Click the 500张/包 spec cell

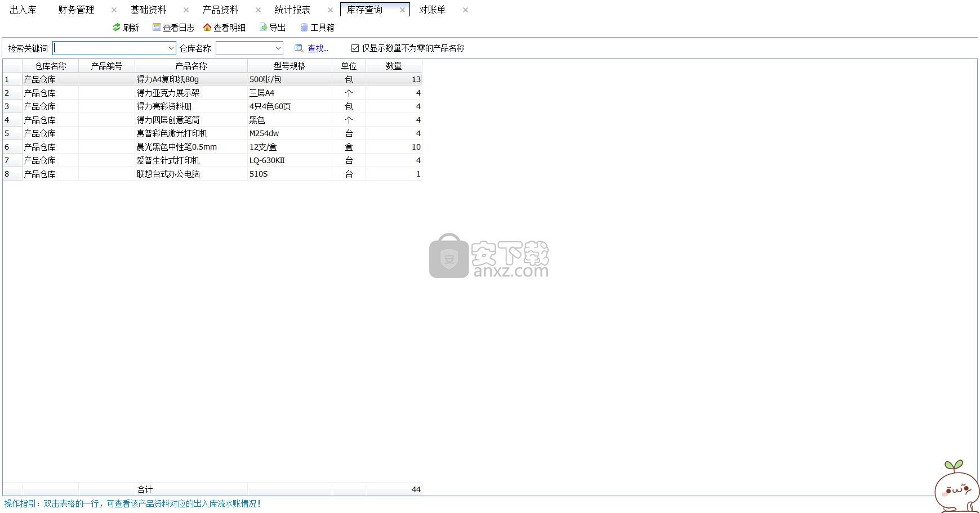(289, 79)
